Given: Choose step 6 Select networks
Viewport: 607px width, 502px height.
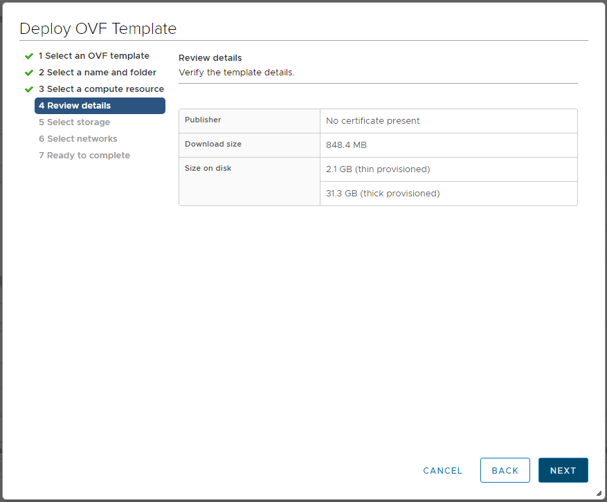Looking at the screenshot, I should 78,139.
